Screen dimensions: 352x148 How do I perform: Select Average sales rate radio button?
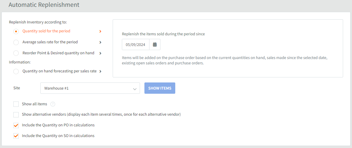(x=16, y=42)
